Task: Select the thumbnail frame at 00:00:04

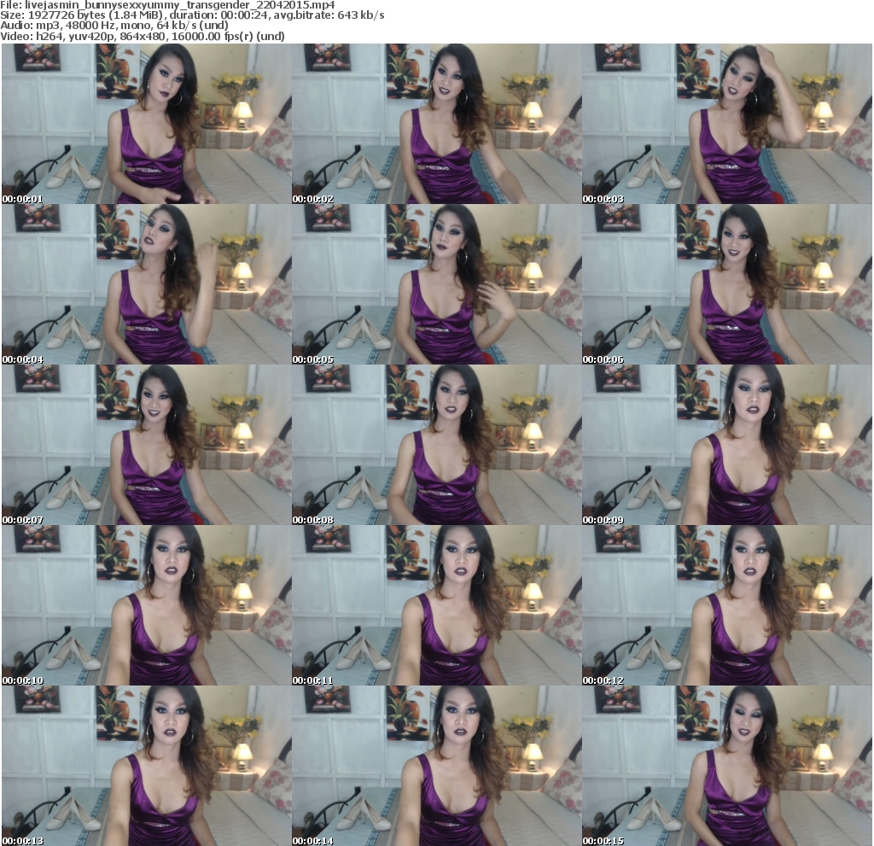Action: [x=147, y=284]
